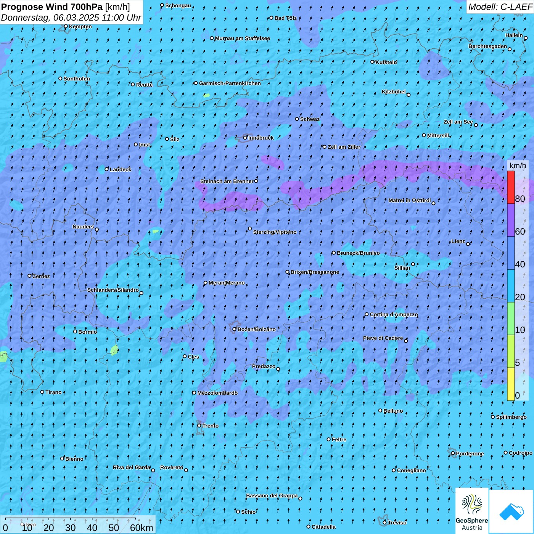
Task: Click the "Prognose Wind 700hPa" title
Action: 52,7
